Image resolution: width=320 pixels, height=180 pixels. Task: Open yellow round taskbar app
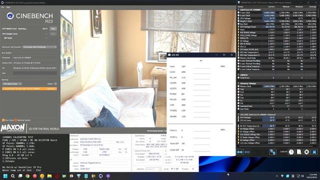point(42,176)
